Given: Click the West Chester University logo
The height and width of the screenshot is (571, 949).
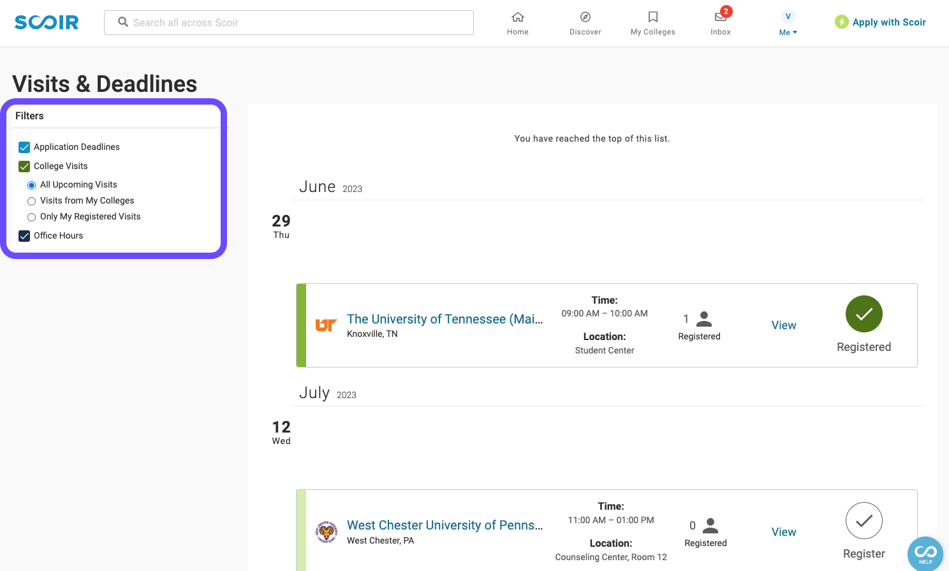Looking at the screenshot, I should click(x=327, y=531).
